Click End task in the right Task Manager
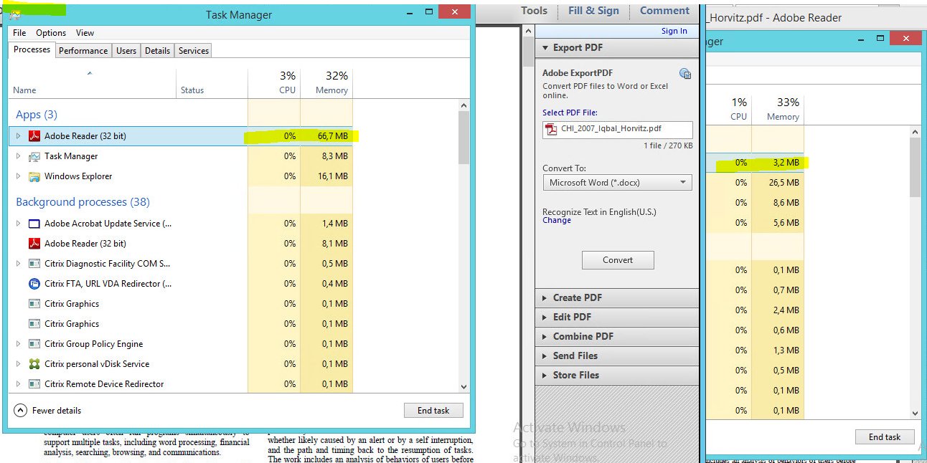This screenshot has width=927, height=463. (885, 437)
